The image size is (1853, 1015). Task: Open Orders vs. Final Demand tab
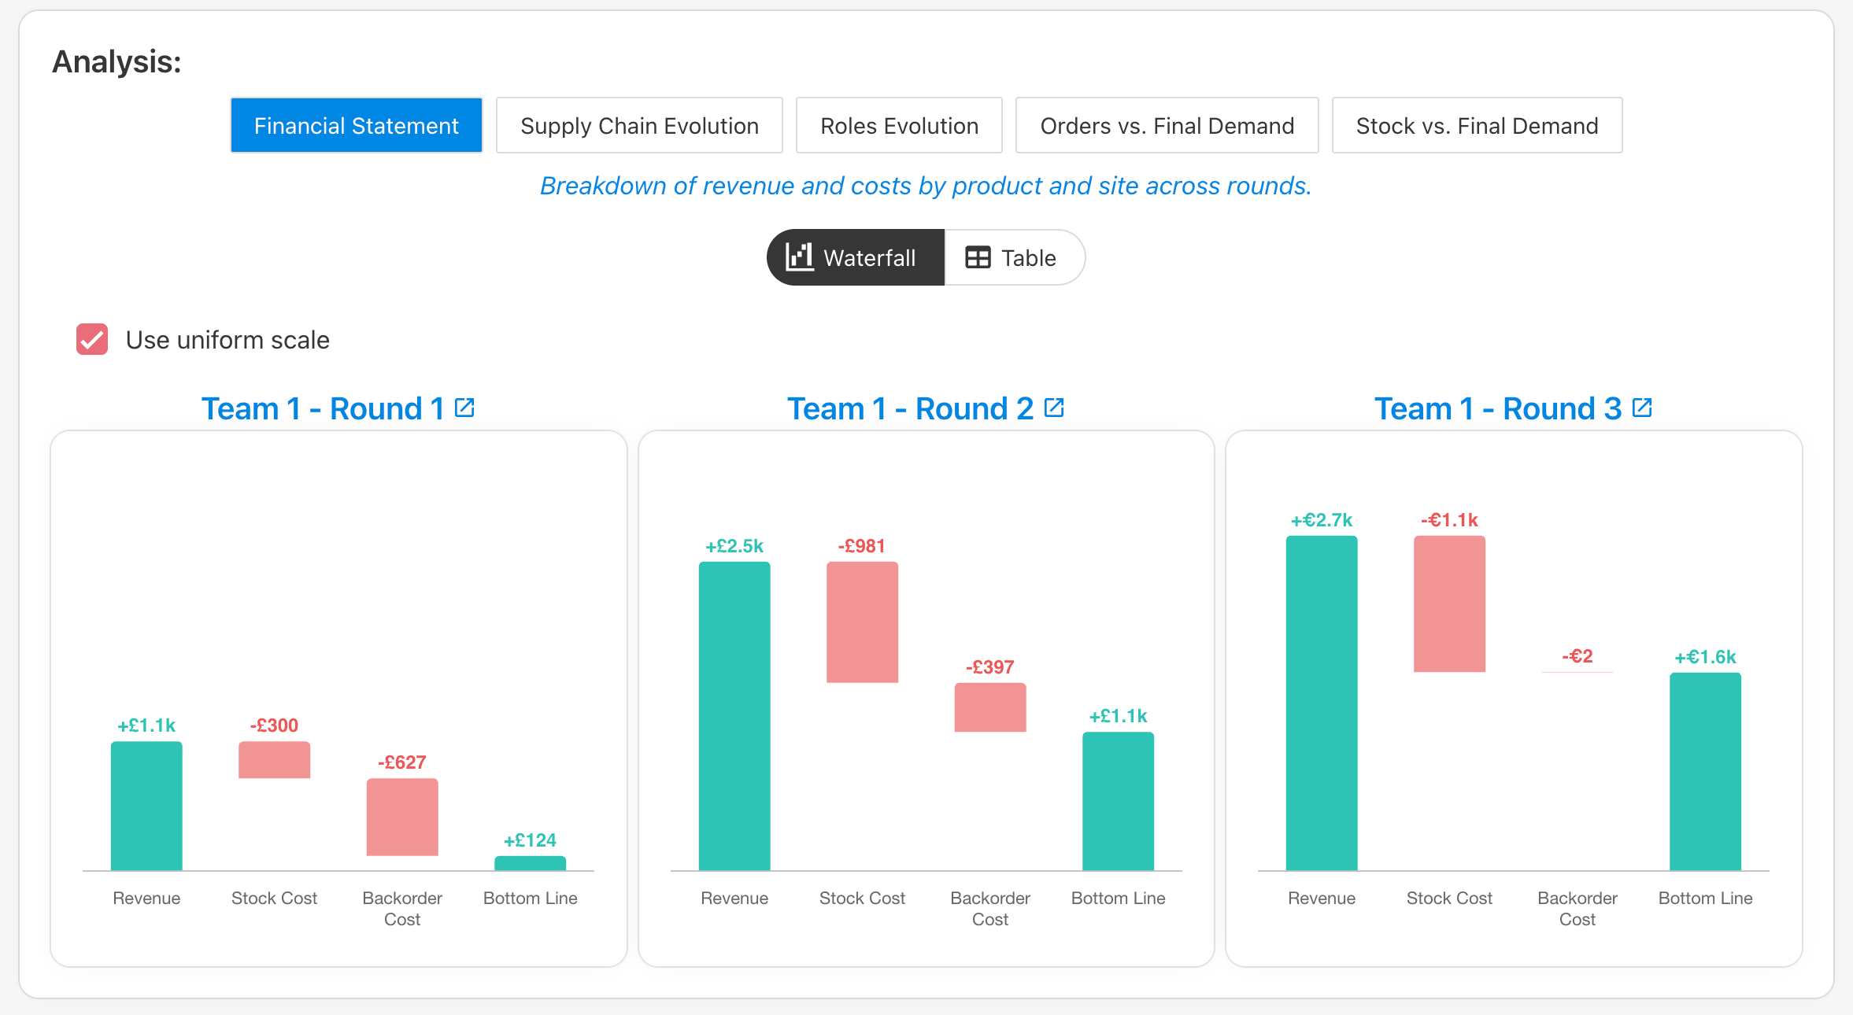[1167, 125]
